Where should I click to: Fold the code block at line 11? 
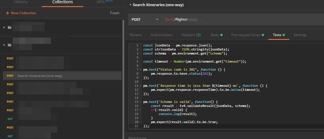point(141,86)
